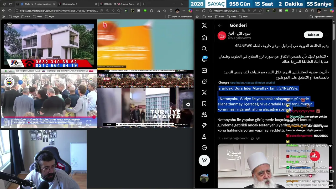Open new tab with plus button

143,4
